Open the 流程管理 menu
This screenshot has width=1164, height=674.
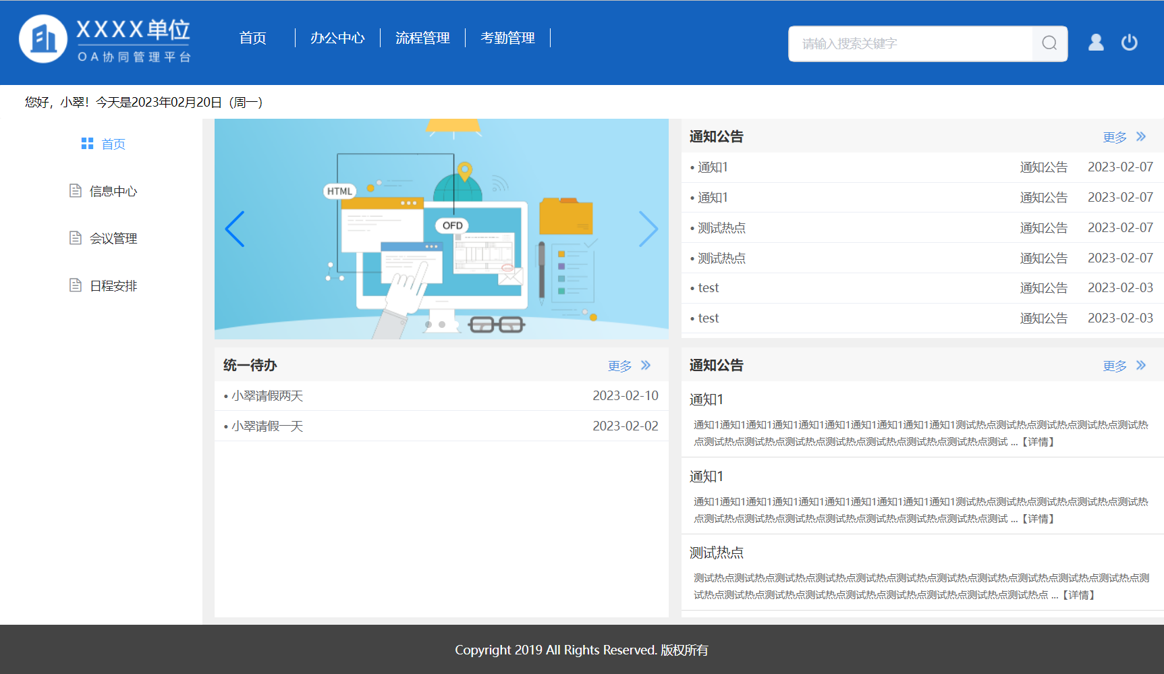click(x=422, y=38)
